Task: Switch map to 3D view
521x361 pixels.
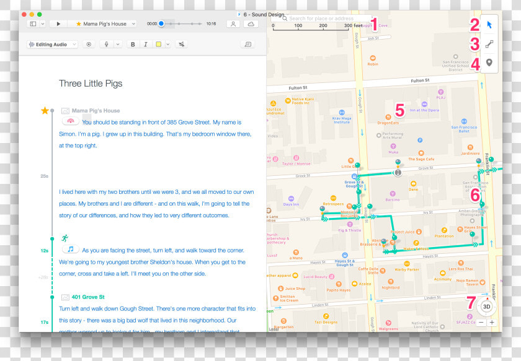Action: point(487,307)
